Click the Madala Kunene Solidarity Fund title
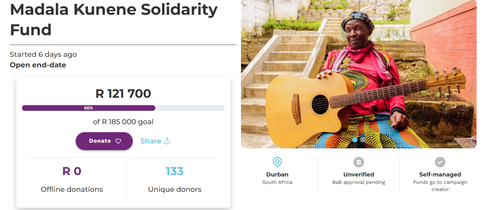The image size is (482, 210). (114, 20)
